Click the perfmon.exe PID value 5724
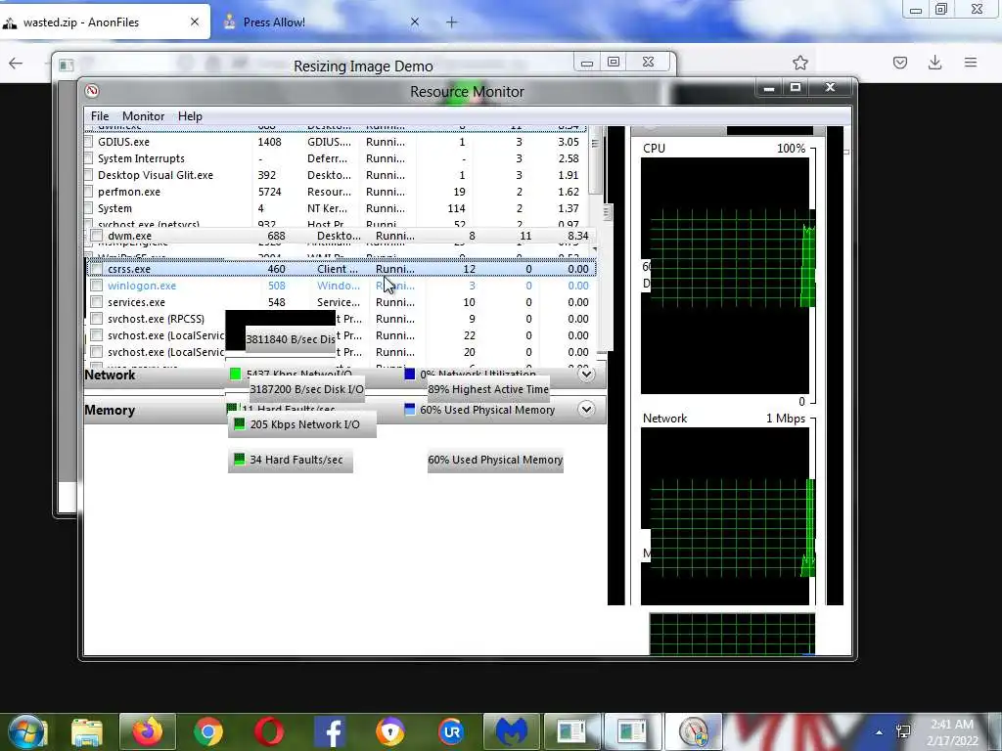The width and height of the screenshot is (1002, 751). 272,192
